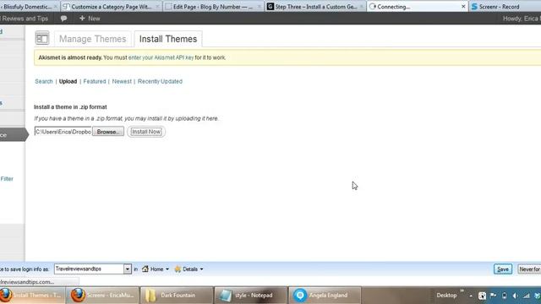Open Featured themes list

95,81
